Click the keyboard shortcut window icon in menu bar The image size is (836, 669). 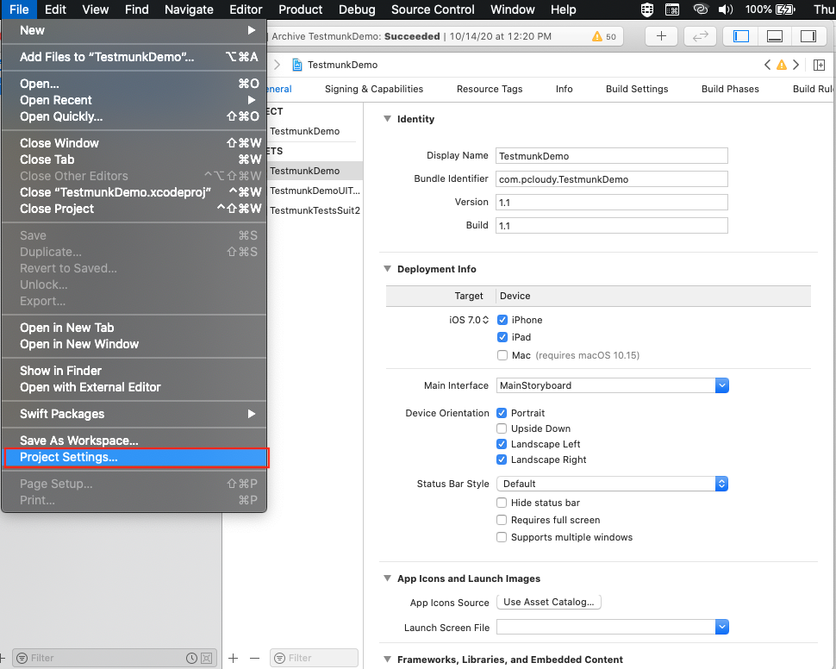point(672,9)
